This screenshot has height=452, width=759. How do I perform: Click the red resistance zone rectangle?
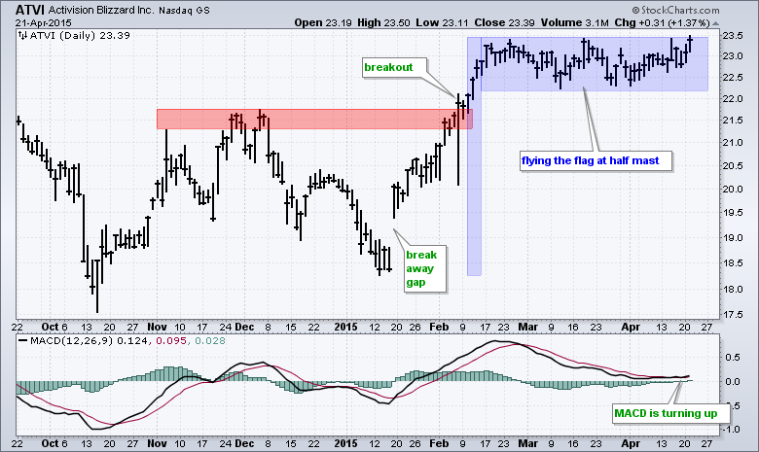[x=314, y=119]
